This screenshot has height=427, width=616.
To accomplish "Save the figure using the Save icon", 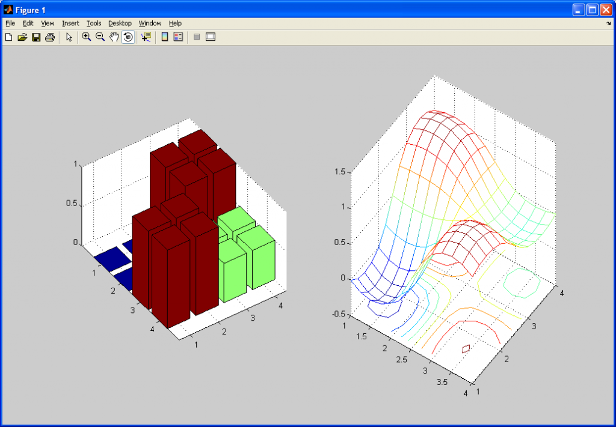I will click(36, 37).
